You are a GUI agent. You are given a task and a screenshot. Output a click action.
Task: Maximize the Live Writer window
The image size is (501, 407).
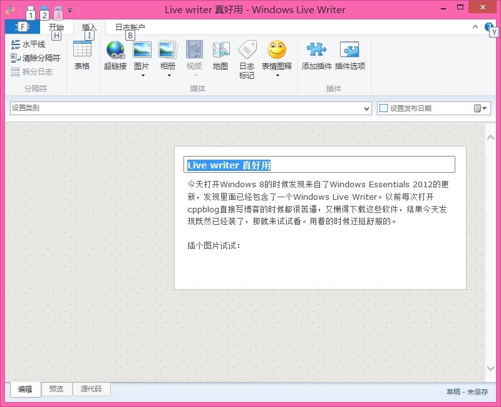pos(460,8)
